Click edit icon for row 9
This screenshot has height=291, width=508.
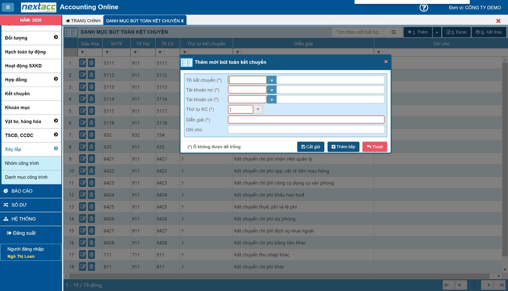coord(83,159)
